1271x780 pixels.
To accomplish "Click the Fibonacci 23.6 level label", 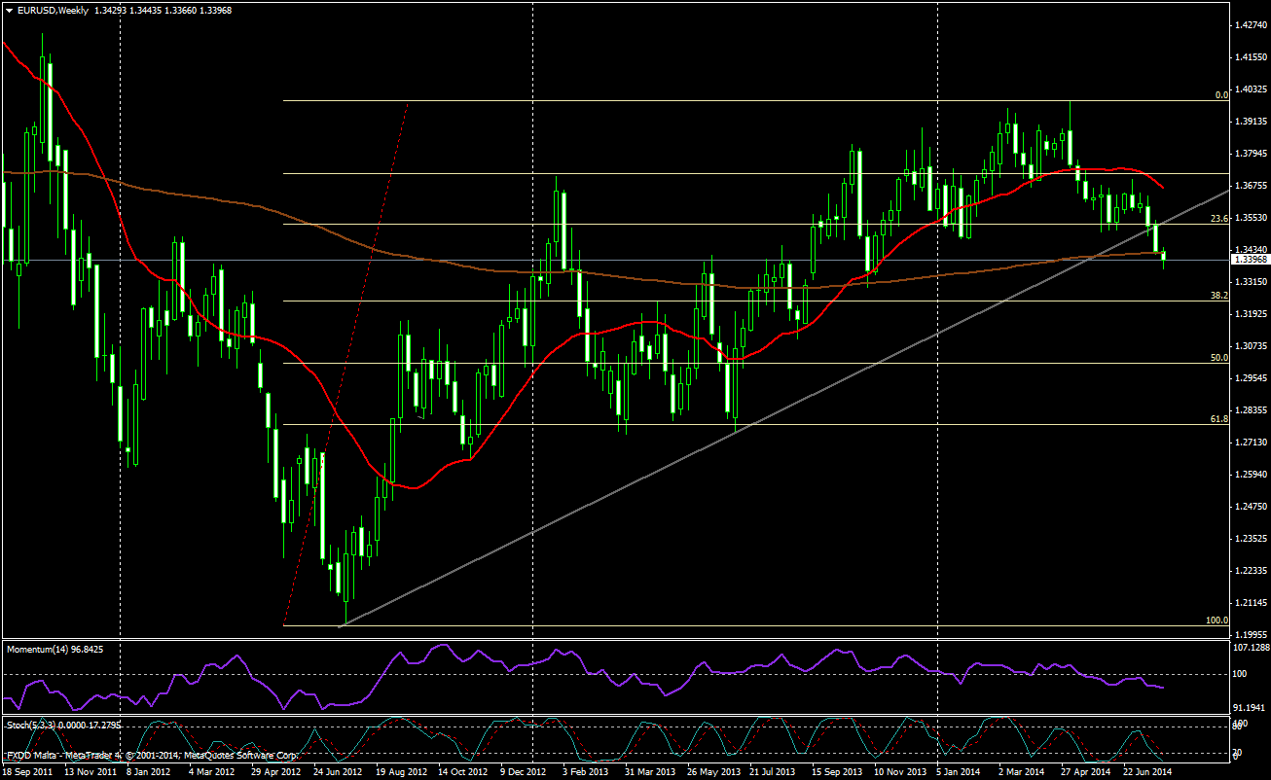I will pyautogui.click(x=1219, y=219).
